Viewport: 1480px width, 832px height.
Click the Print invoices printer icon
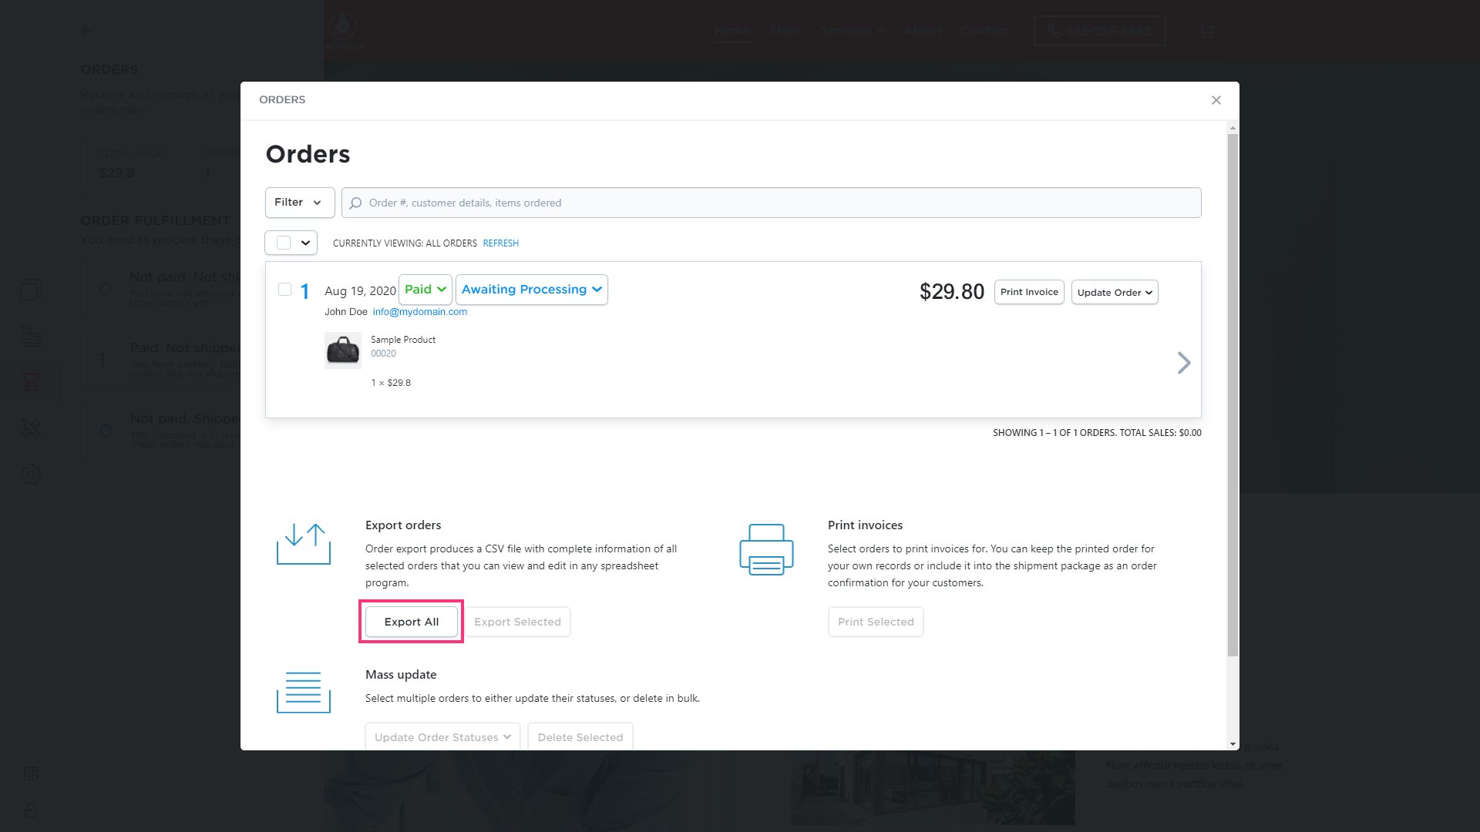coord(766,549)
